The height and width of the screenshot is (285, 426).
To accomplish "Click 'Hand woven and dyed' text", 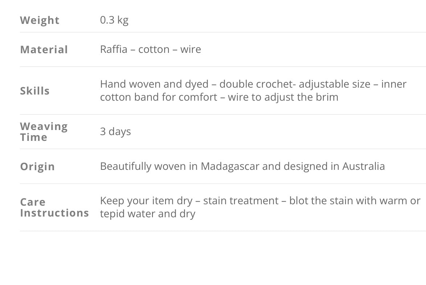I will point(154,84).
